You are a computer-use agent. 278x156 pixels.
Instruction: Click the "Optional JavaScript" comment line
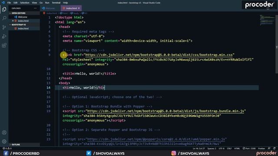click(x=112, y=97)
